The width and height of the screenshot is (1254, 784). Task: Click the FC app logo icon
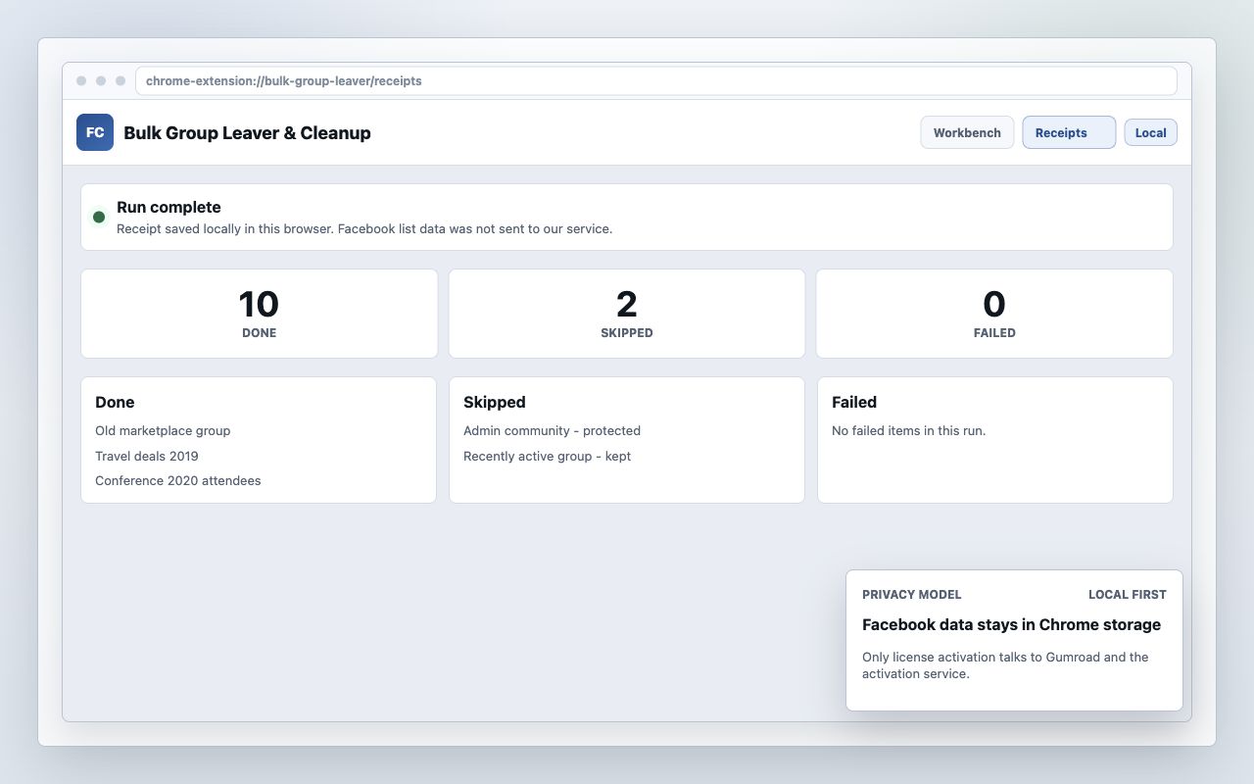95,132
